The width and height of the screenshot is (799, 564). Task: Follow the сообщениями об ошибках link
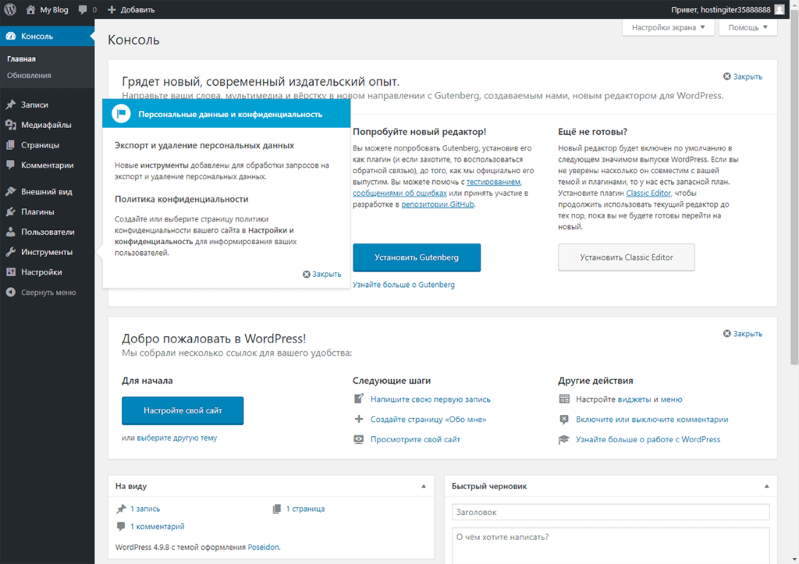(399, 193)
